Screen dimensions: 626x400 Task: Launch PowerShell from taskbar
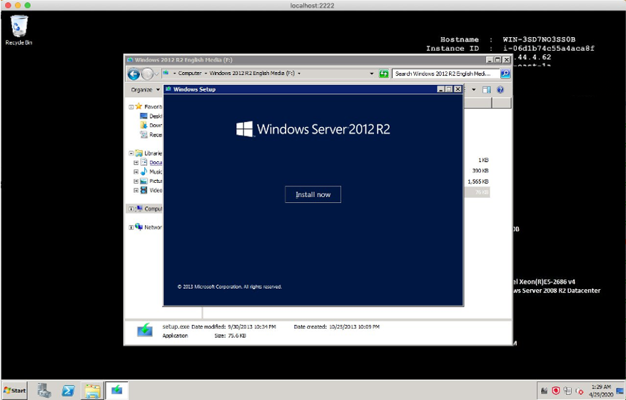click(x=68, y=391)
